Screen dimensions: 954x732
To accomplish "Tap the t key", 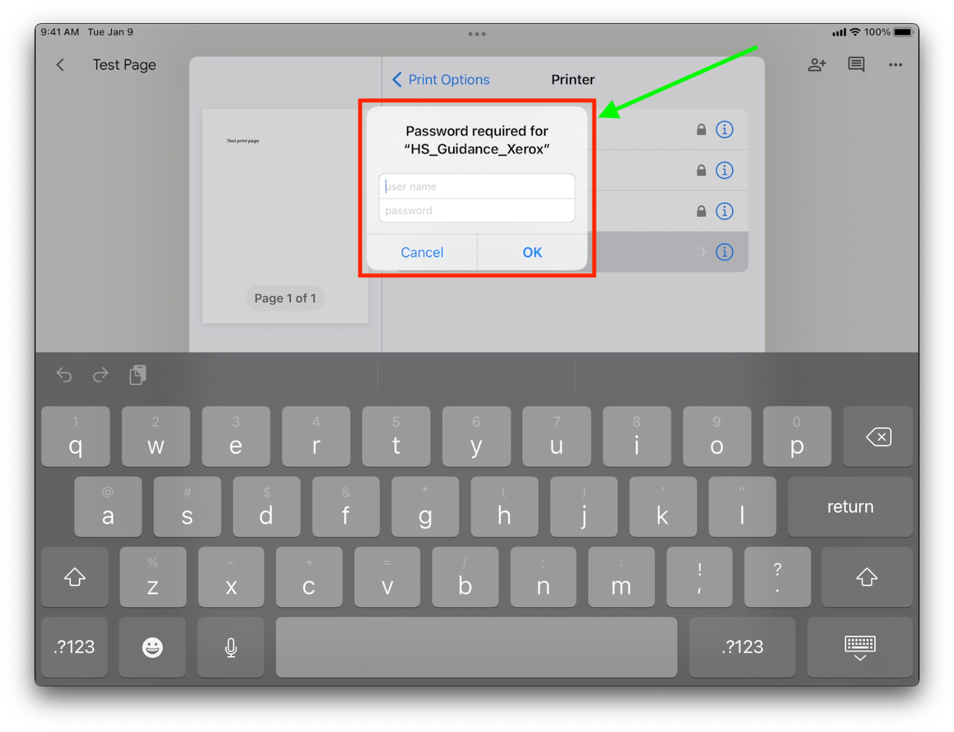I will [x=396, y=437].
